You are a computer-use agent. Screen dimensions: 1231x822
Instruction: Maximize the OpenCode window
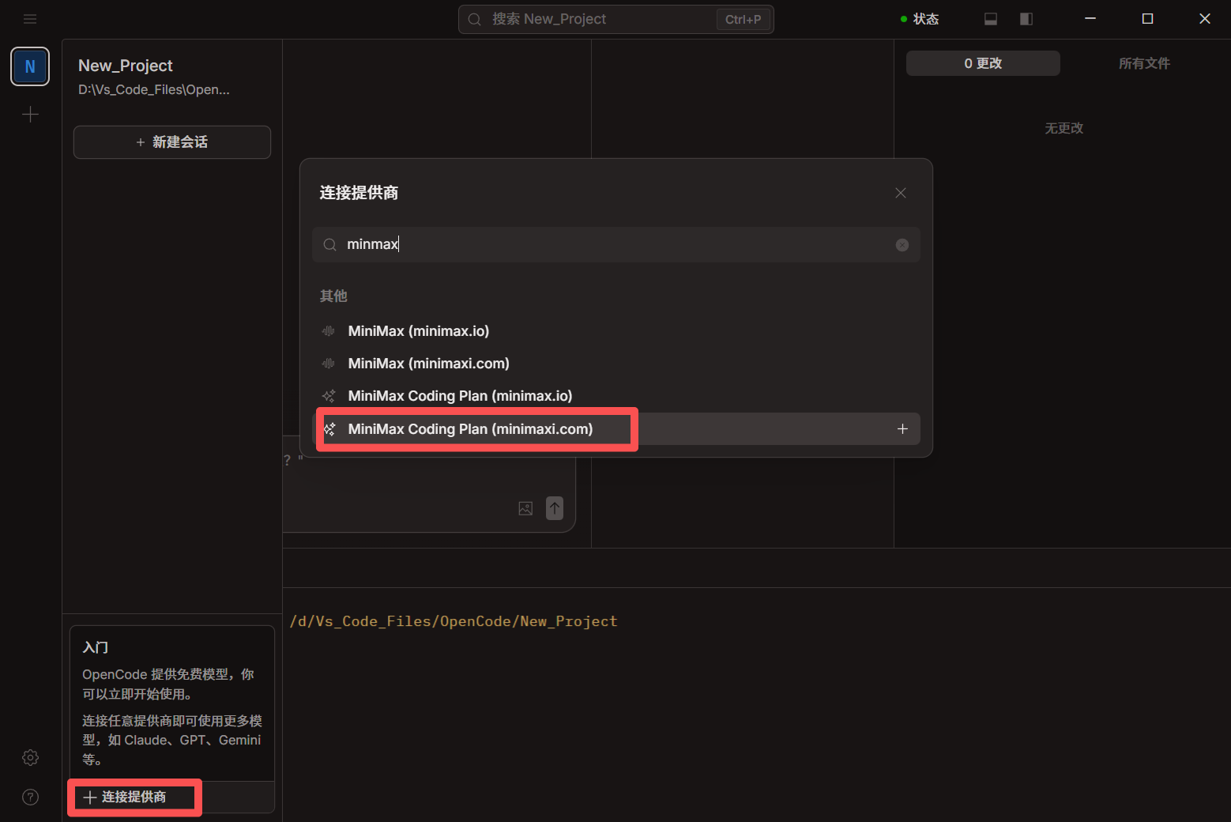tap(1147, 19)
